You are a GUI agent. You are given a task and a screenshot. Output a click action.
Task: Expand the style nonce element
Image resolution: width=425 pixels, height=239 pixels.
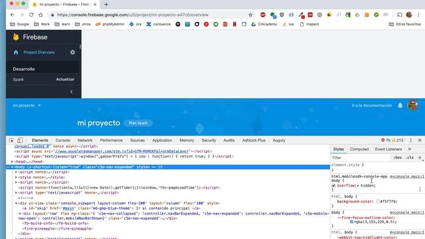16,177
